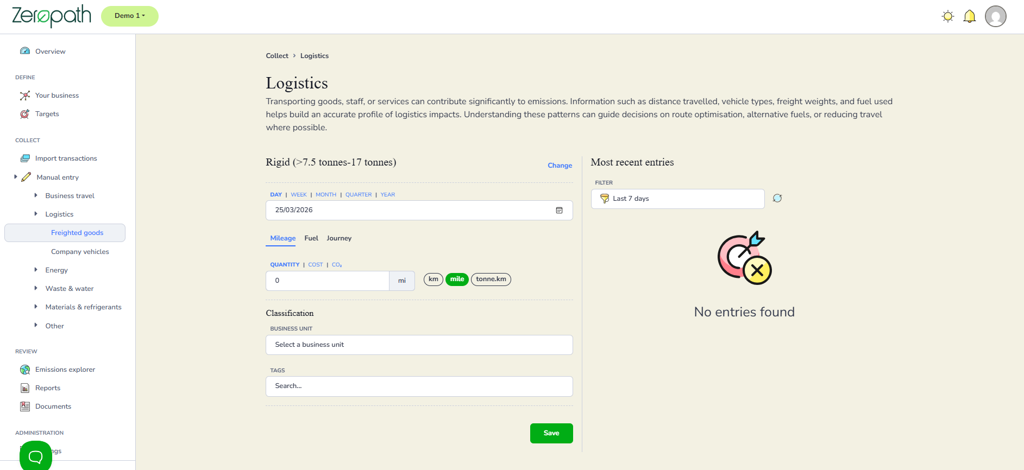Click the Import transactions icon
1024x470 pixels.
point(25,158)
